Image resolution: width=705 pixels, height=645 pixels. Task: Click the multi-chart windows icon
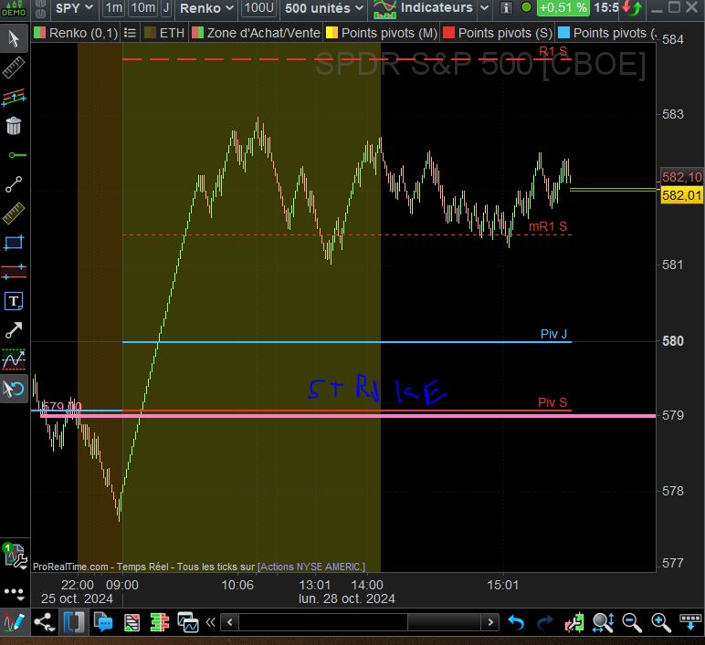point(188,622)
